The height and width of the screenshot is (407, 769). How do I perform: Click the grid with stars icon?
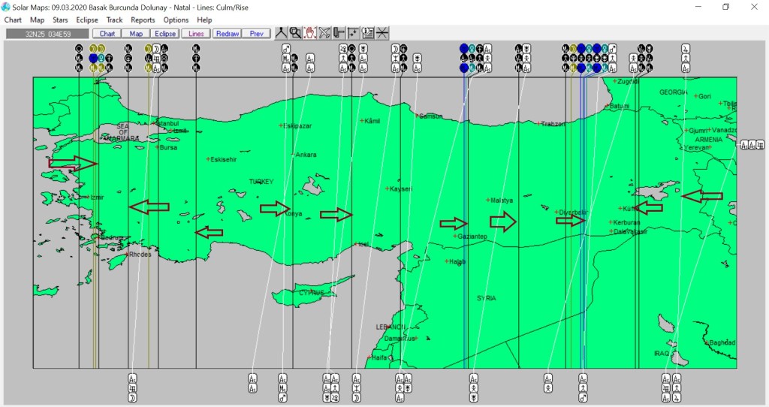353,33
